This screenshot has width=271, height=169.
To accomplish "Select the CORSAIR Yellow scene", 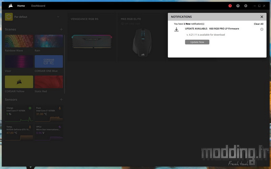I will [x=19, y=82].
